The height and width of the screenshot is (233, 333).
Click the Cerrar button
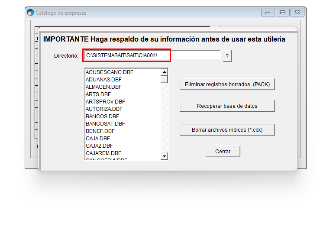tap(223, 152)
